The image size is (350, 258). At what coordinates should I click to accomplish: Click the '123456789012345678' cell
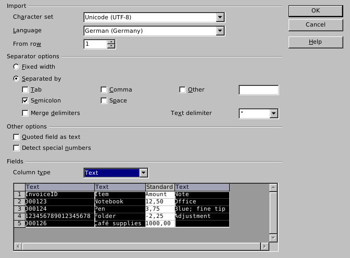pyautogui.click(x=60, y=216)
